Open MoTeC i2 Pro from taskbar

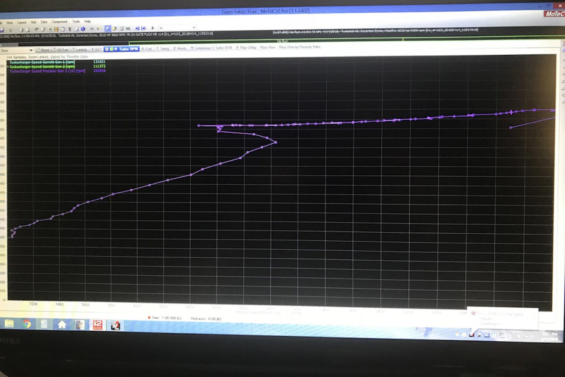97,324
